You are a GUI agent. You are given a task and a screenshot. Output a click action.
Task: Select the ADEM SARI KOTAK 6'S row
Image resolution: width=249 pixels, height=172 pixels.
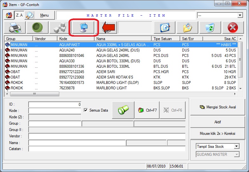pos(121,77)
